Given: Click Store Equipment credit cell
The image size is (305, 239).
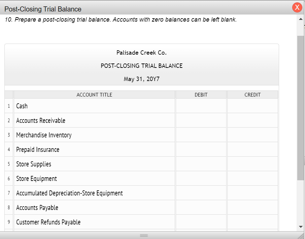Looking at the screenshot, I should click(252, 178).
